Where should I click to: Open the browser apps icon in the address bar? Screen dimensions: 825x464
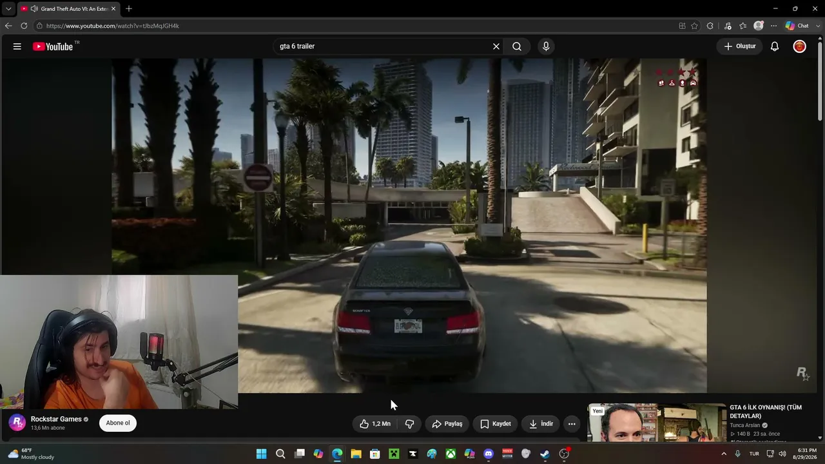tap(682, 26)
